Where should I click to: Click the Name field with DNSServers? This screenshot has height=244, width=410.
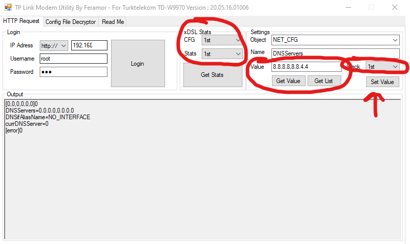pos(336,53)
